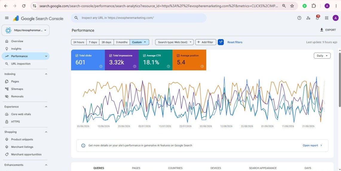Image resolution: width=341 pixels, height=171 pixels.
Task: Collapse the Experience section
Action: point(46,107)
